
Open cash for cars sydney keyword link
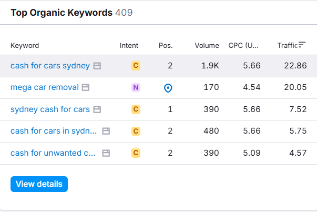tap(50, 66)
